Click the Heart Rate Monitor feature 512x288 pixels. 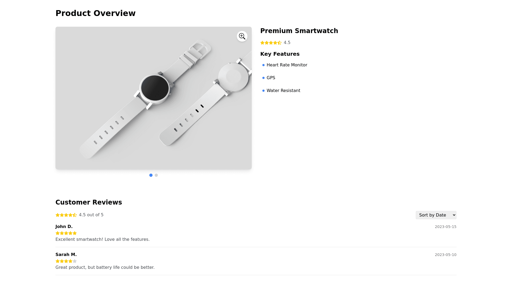[x=287, y=65]
